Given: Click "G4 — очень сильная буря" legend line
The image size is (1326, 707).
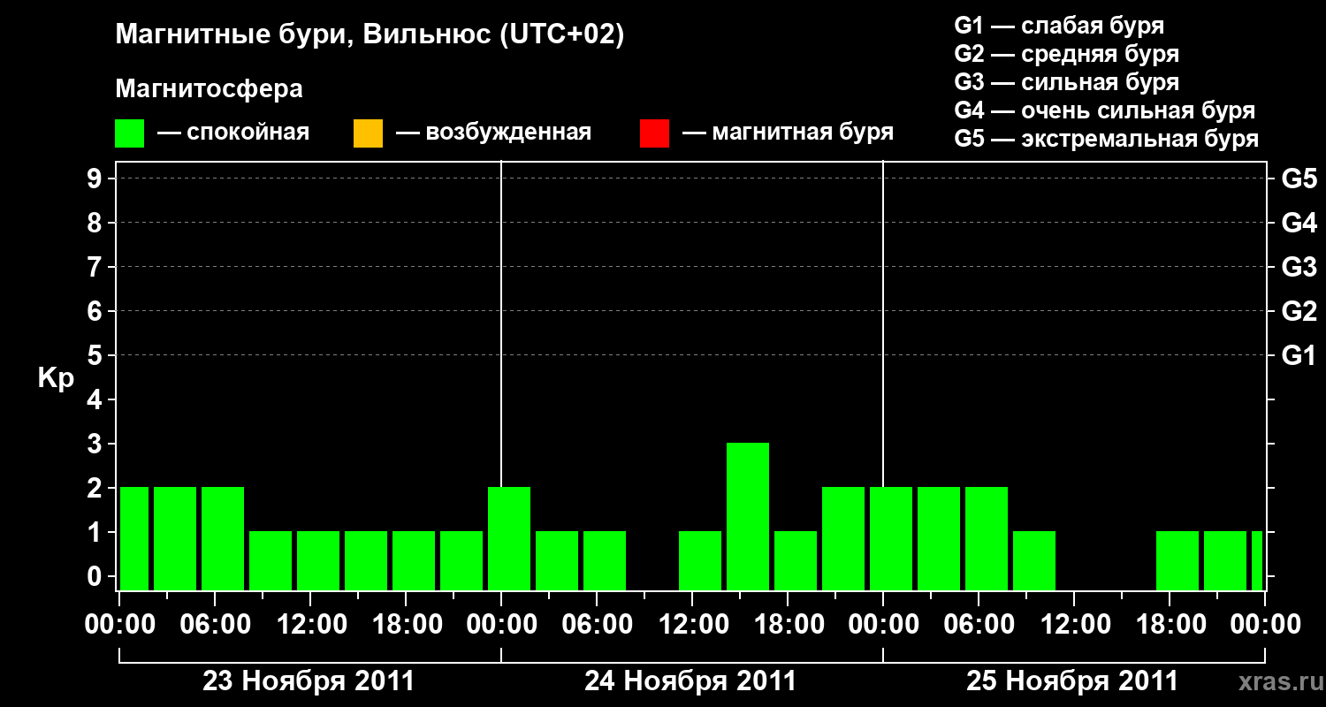Looking at the screenshot, I should 1104,110.
